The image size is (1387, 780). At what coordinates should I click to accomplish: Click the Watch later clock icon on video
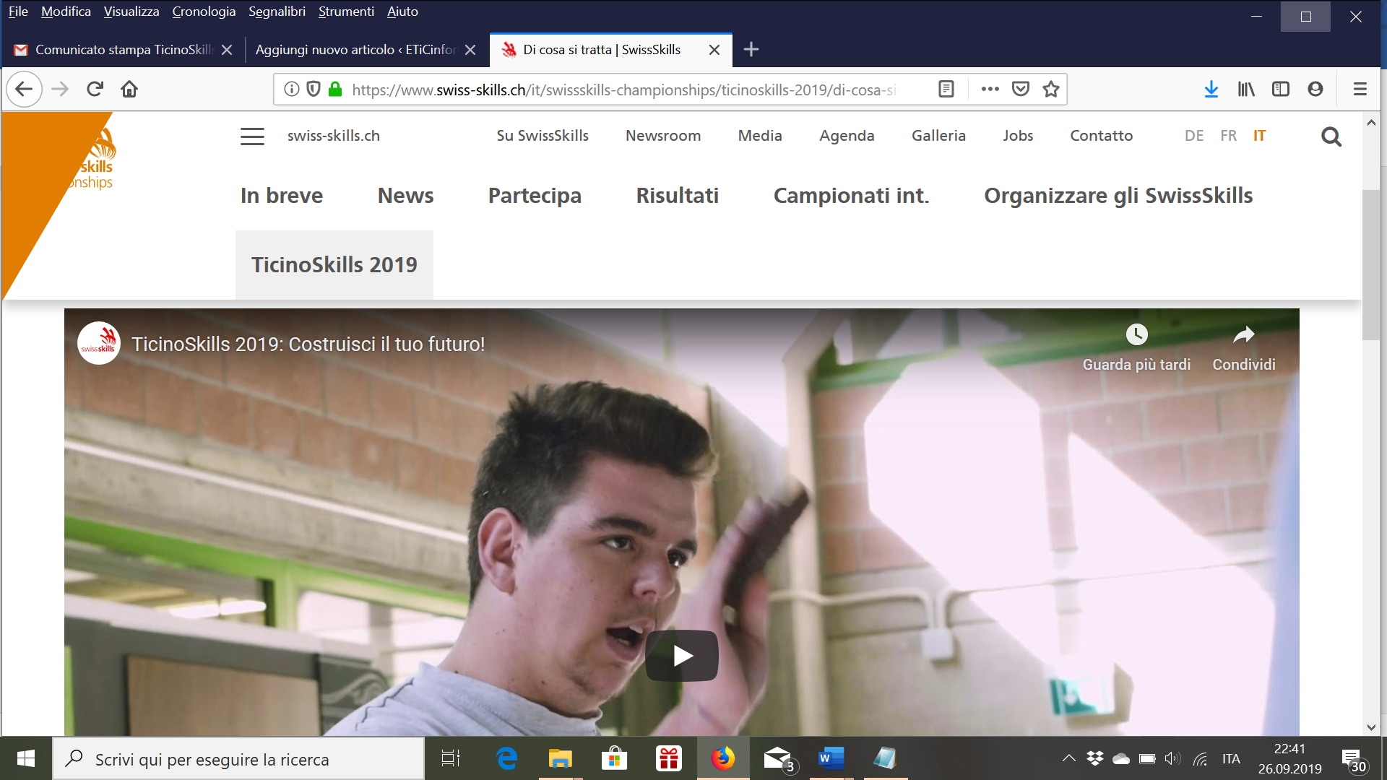pyautogui.click(x=1136, y=334)
